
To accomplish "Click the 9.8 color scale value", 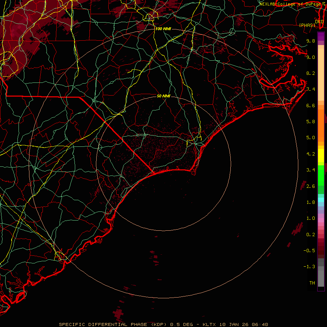I will pos(311,41).
